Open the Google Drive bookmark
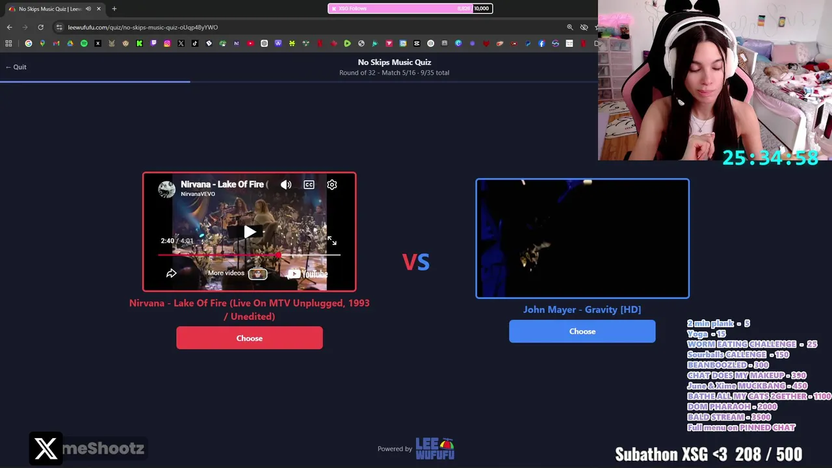 70,44
